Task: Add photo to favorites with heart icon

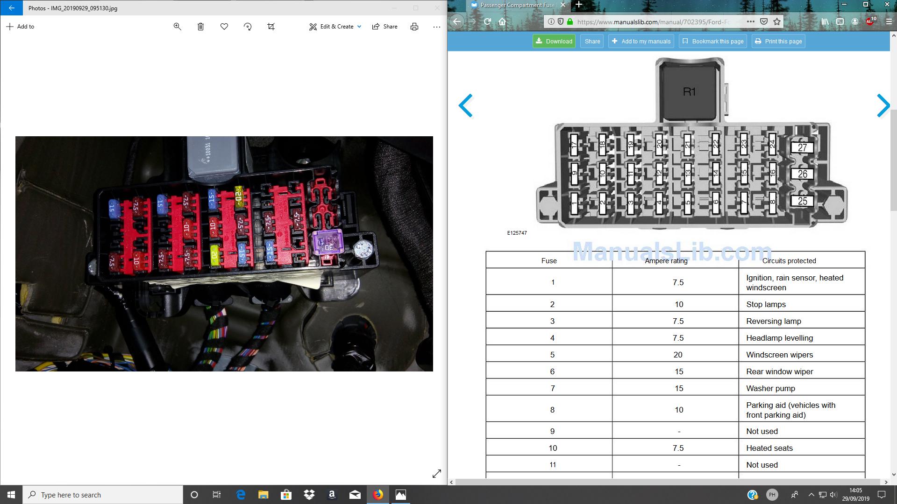Action: 224,27
